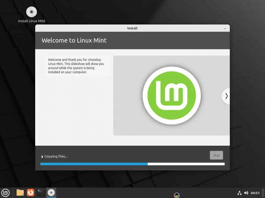Minimize the Install window
Screen dimensions: 265x198
(x=225, y=28)
